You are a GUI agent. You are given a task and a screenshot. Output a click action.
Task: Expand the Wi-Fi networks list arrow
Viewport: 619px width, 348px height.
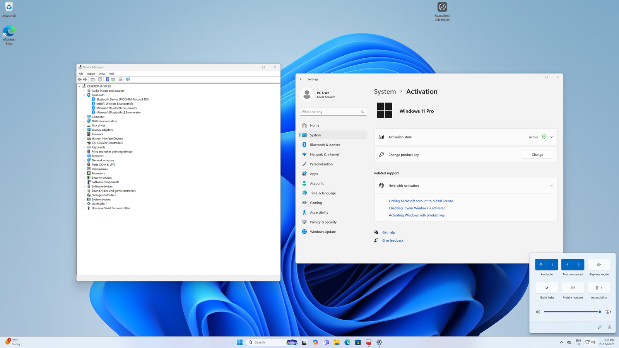tap(552, 264)
